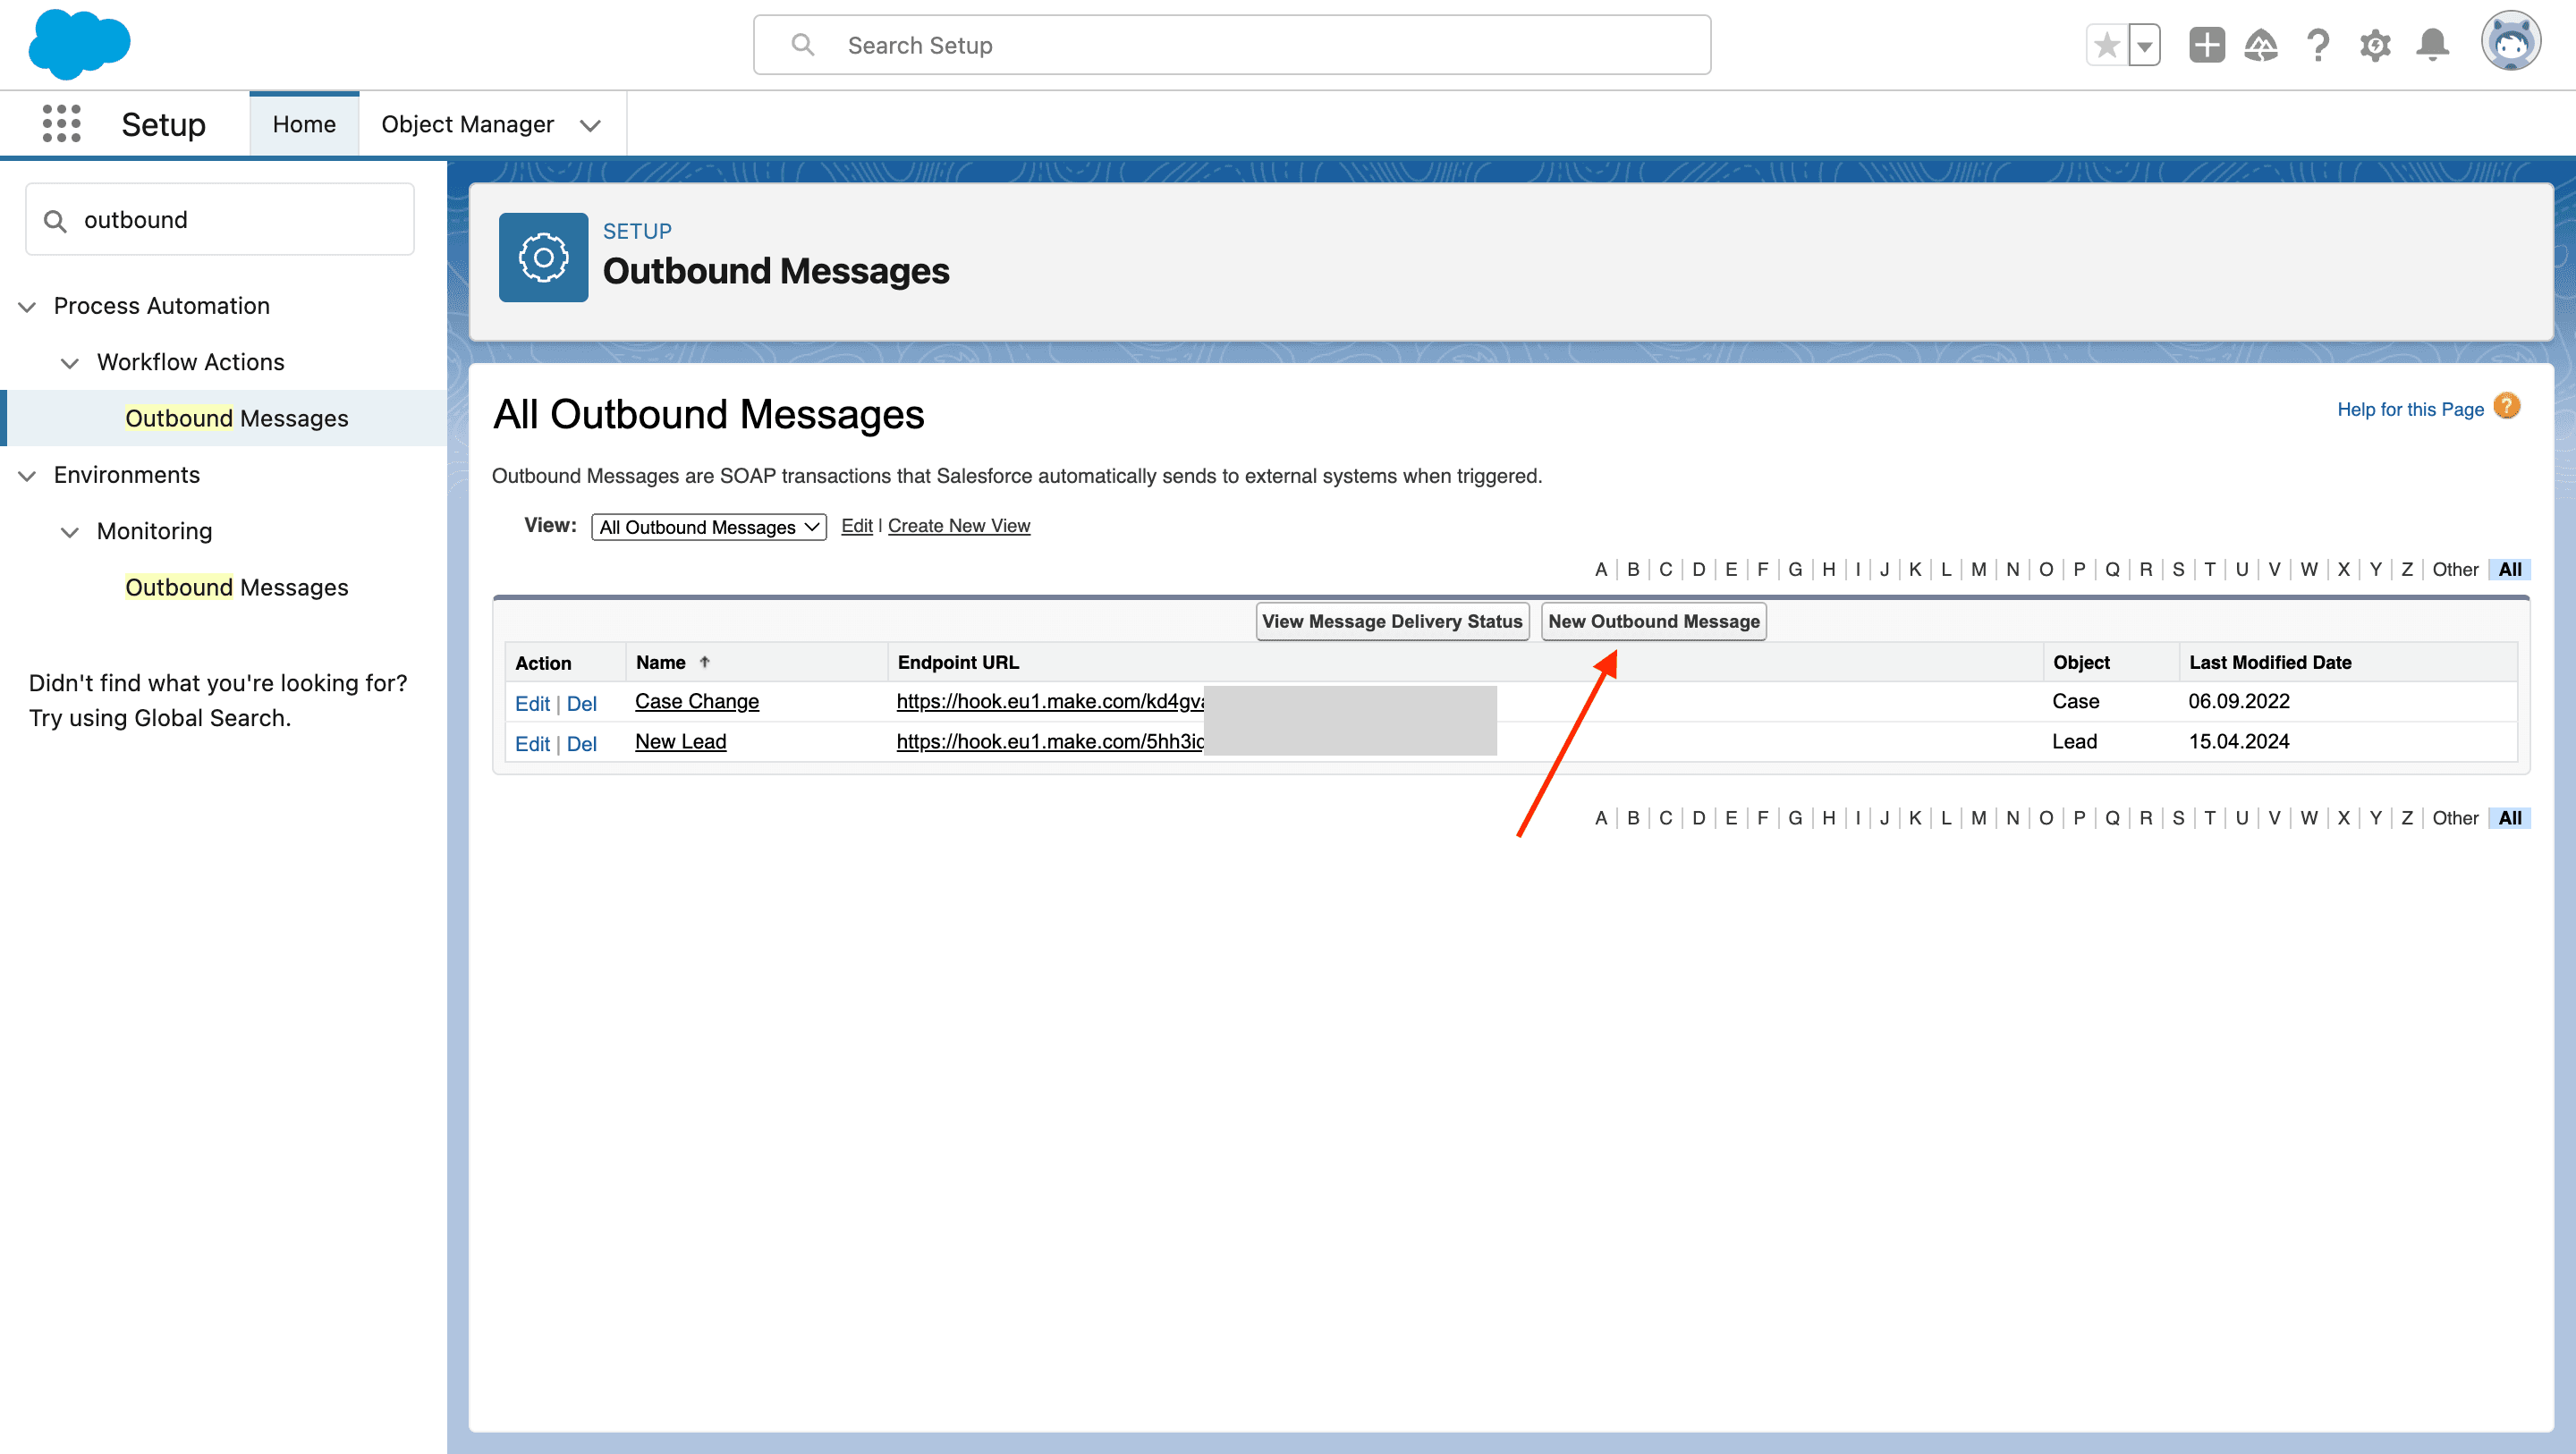Mark this page as favorite using the star icon

[2106, 45]
